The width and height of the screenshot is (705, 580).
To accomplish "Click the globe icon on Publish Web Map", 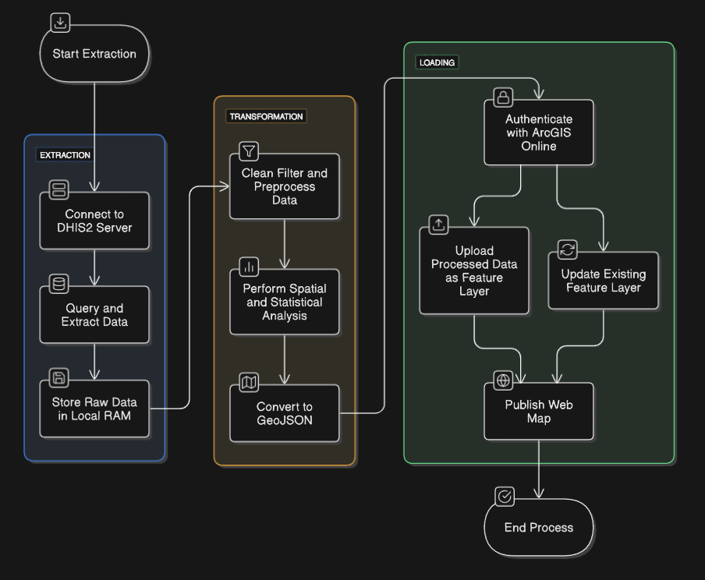I will 504,380.
